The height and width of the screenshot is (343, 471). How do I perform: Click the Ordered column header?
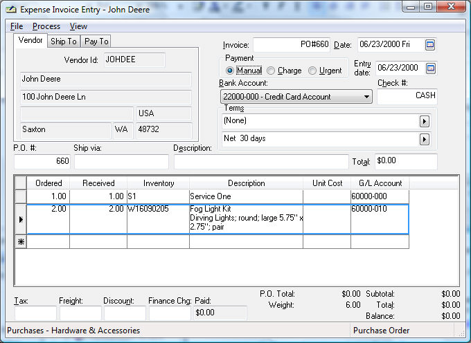[x=48, y=183]
